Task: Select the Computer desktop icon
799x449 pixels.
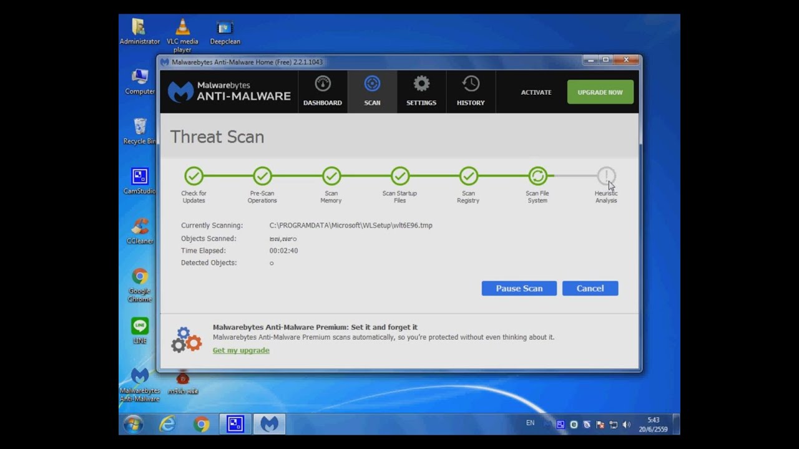Action: click(140, 82)
